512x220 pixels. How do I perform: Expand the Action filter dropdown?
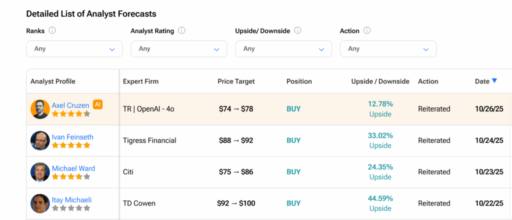point(387,49)
